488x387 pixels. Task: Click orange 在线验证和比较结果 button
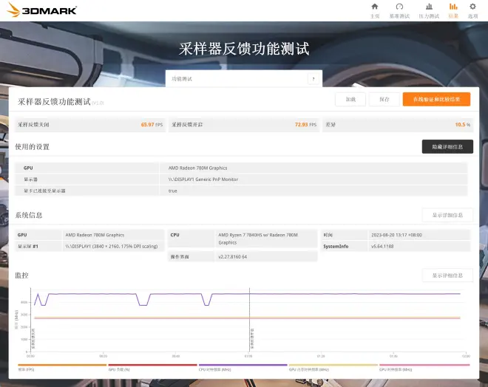coord(436,99)
